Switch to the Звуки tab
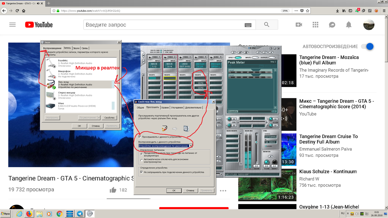 (x=76, y=48)
